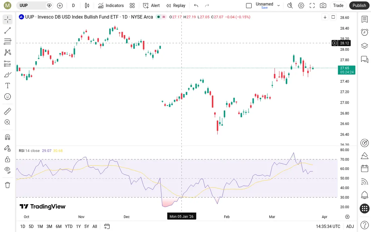Screen dimensions: 371x232
Task: Select the 5D date range
Action: point(31,226)
